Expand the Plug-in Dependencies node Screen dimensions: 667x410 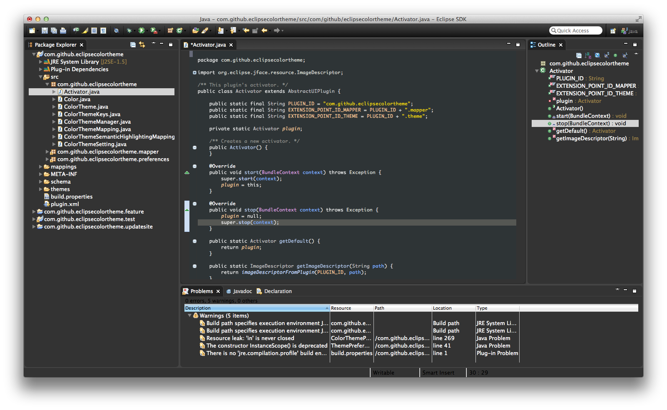coord(40,70)
